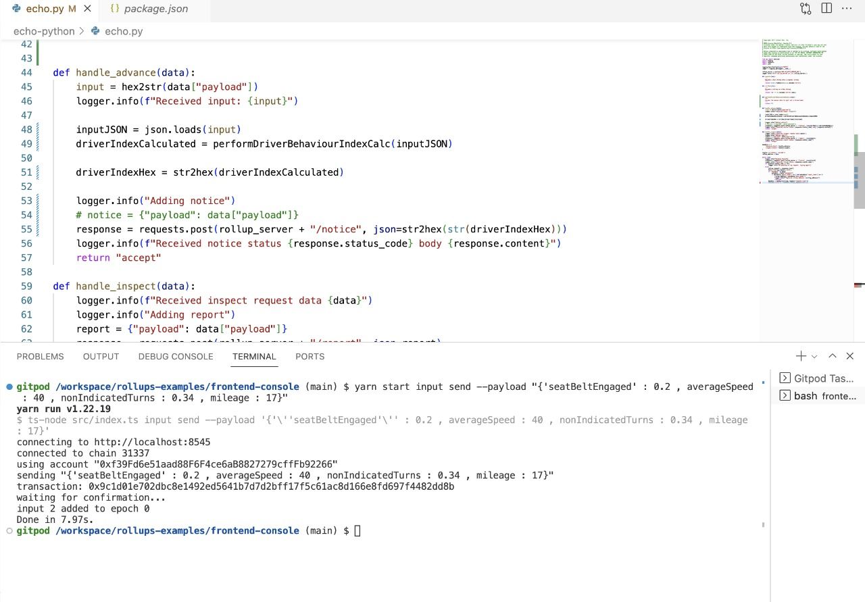
Task: Maximize the panel with the up chevron
Action: coord(833,356)
